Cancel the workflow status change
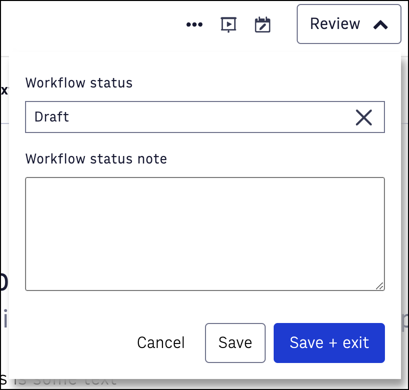Screen dimensions: 409x390 pyautogui.click(x=161, y=342)
